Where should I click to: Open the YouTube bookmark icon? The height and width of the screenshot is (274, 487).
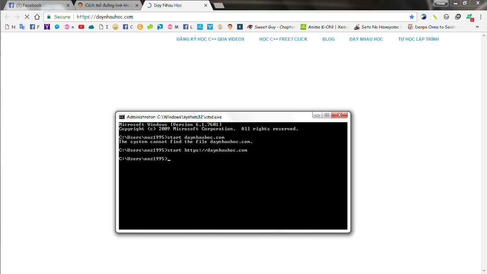(x=81, y=27)
